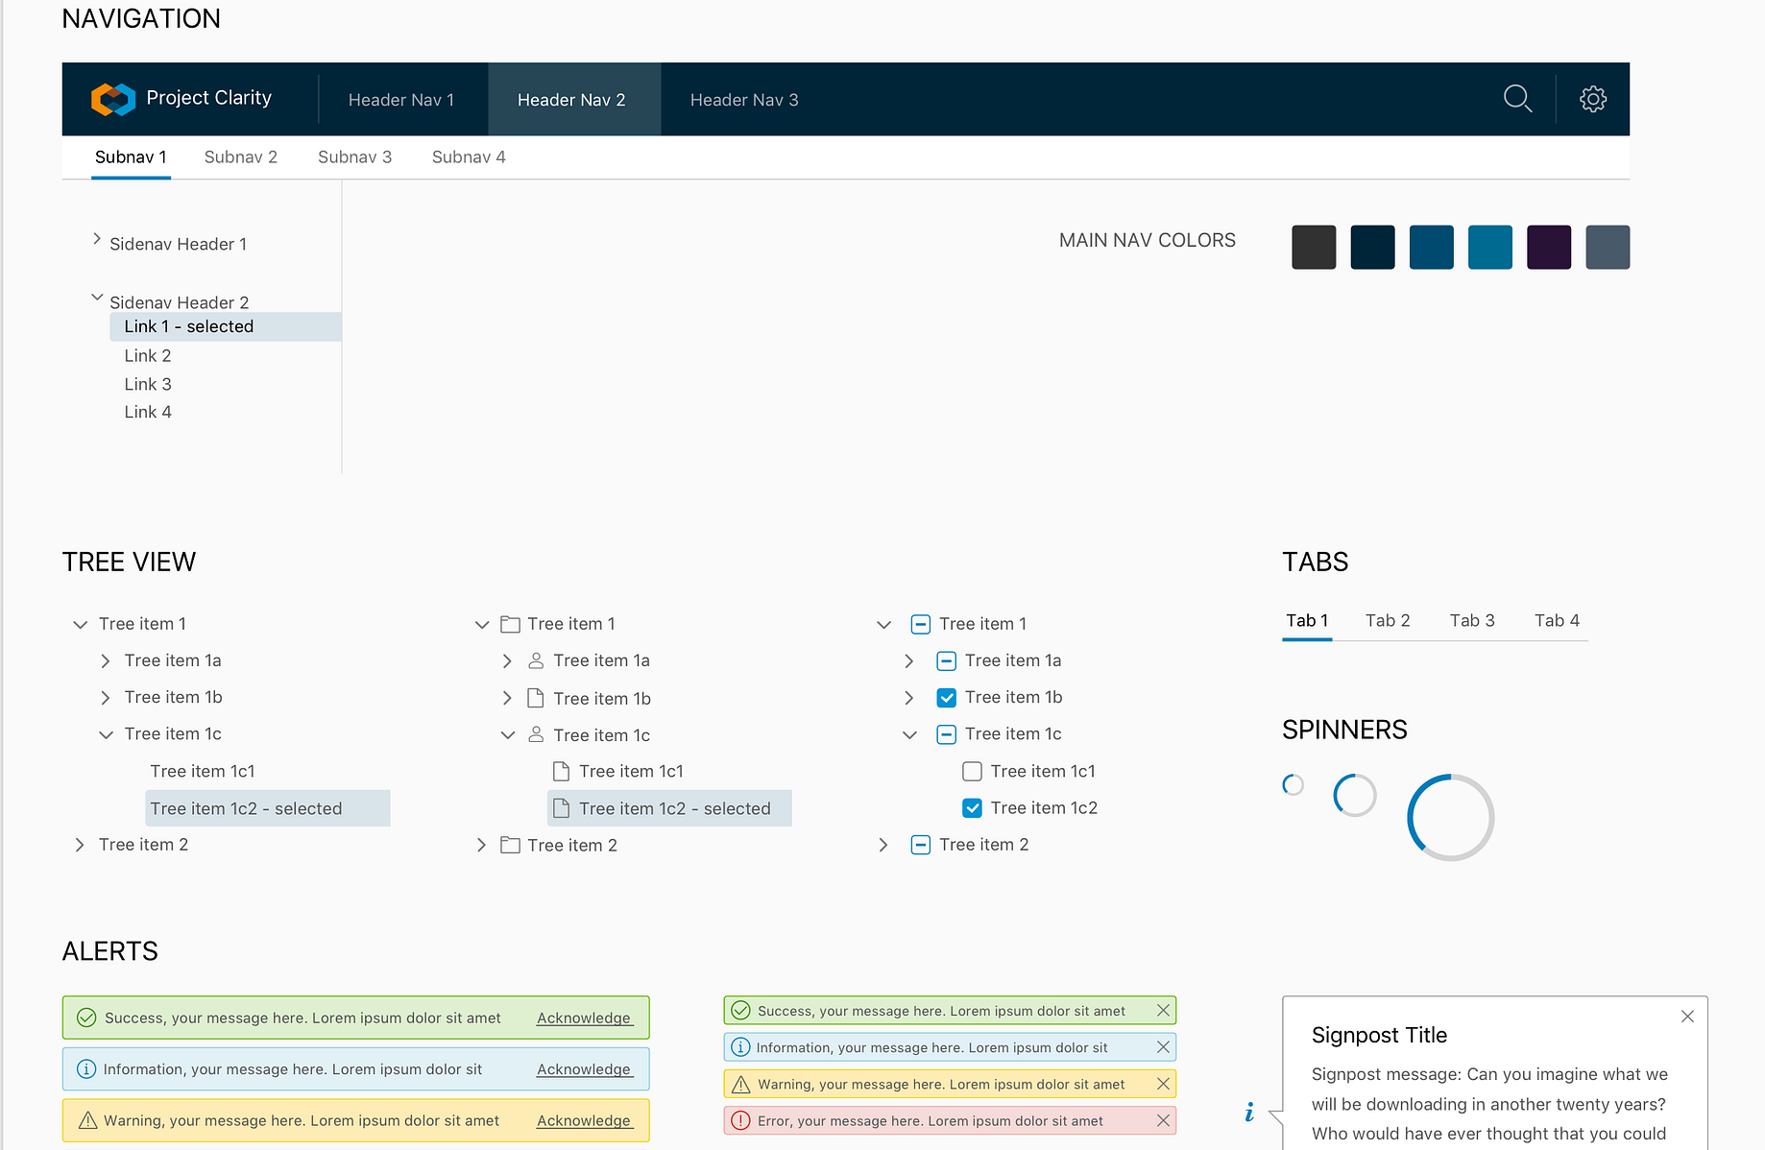1765x1150 pixels.
Task: Click Acknowledge on the warning alert
Action: [x=584, y=1120]
